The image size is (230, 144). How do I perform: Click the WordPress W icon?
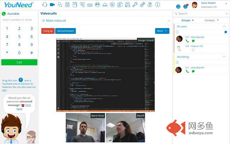[x=112, y=5]
